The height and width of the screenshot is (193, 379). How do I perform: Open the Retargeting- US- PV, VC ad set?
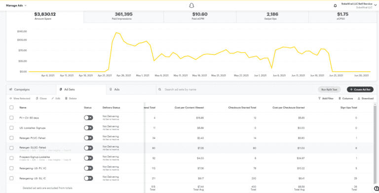coord(33,168)
